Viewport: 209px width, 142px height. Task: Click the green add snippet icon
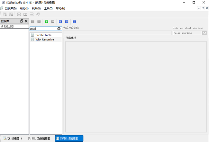[47, 22]
